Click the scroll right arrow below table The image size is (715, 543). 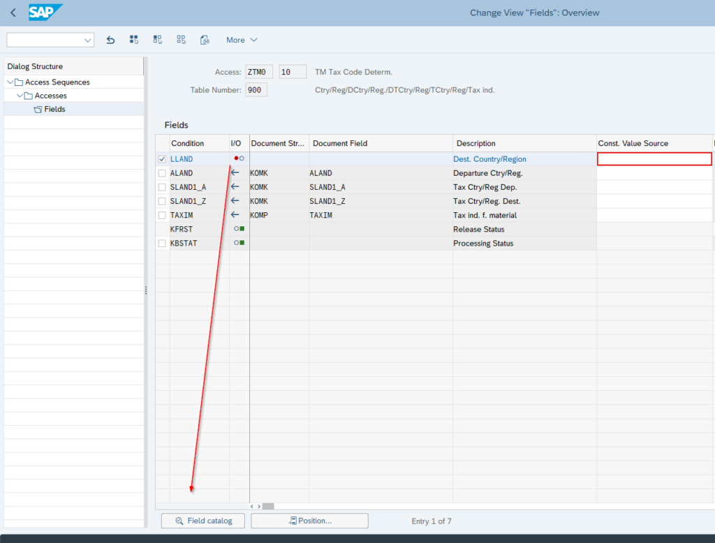click(259, 507)
